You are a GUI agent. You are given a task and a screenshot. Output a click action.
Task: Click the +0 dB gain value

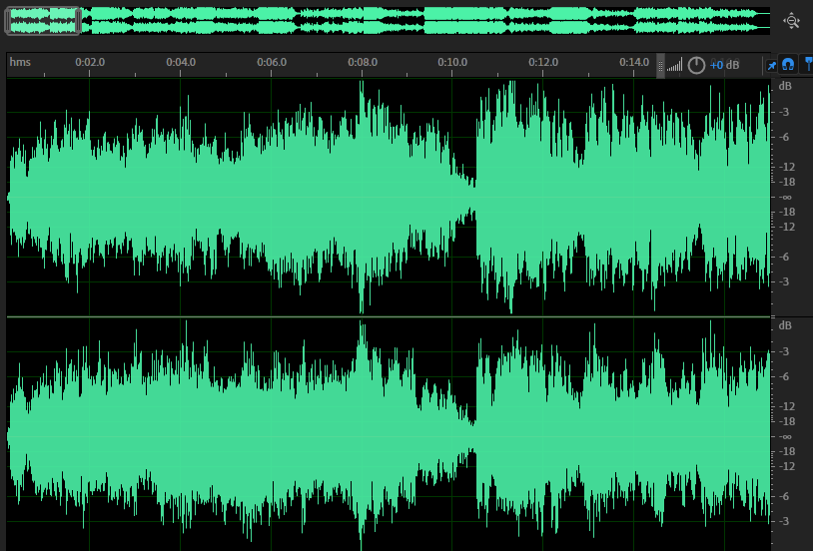coord(724,65)
